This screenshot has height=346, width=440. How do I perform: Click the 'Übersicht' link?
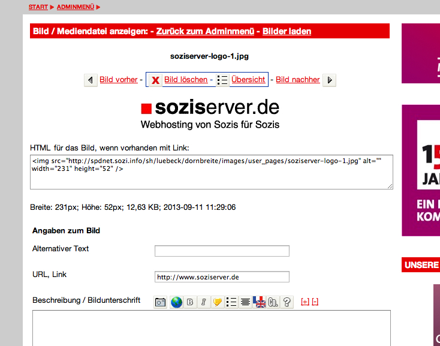pos(248,80)
